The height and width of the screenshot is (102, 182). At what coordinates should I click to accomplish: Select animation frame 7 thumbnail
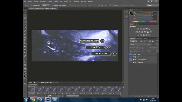point(75,90)
